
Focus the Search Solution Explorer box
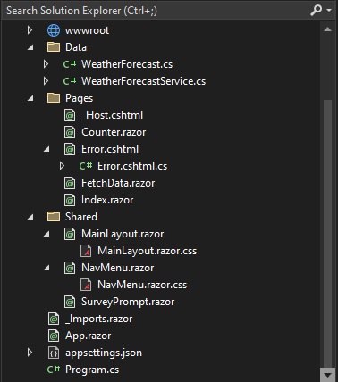point(155,11)
